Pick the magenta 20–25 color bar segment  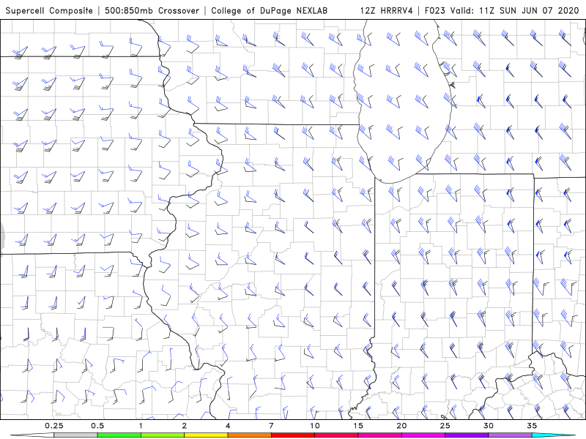423,435
